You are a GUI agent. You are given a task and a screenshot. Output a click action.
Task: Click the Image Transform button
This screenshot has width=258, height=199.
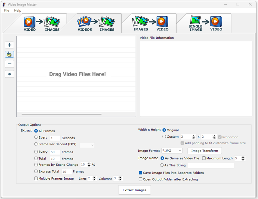click(x=204, y=151)
